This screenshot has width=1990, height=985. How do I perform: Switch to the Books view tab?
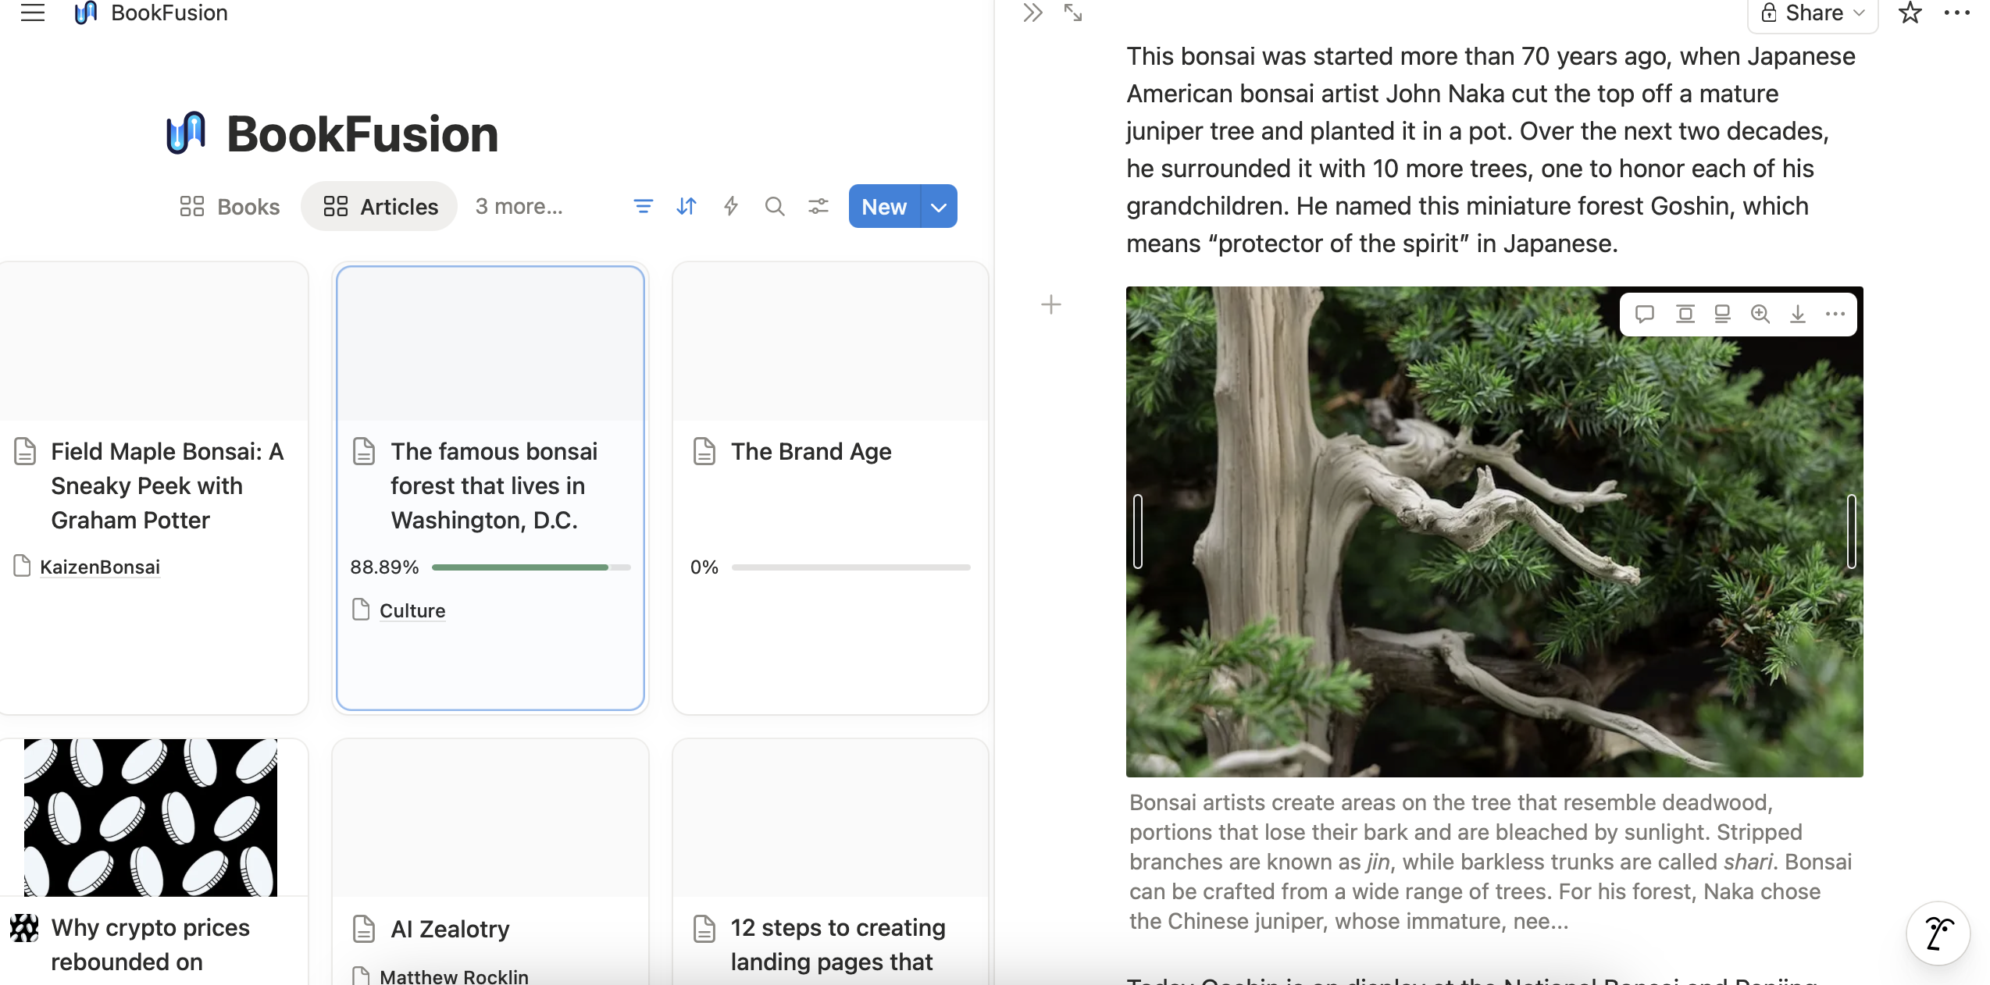(230, 206)
